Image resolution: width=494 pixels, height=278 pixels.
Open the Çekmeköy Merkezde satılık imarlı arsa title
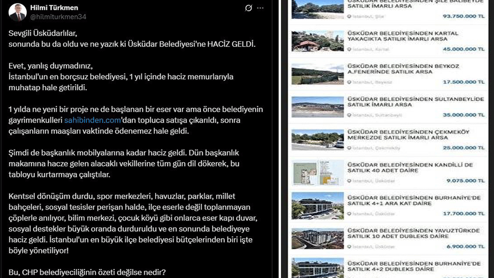coord(408,135)
